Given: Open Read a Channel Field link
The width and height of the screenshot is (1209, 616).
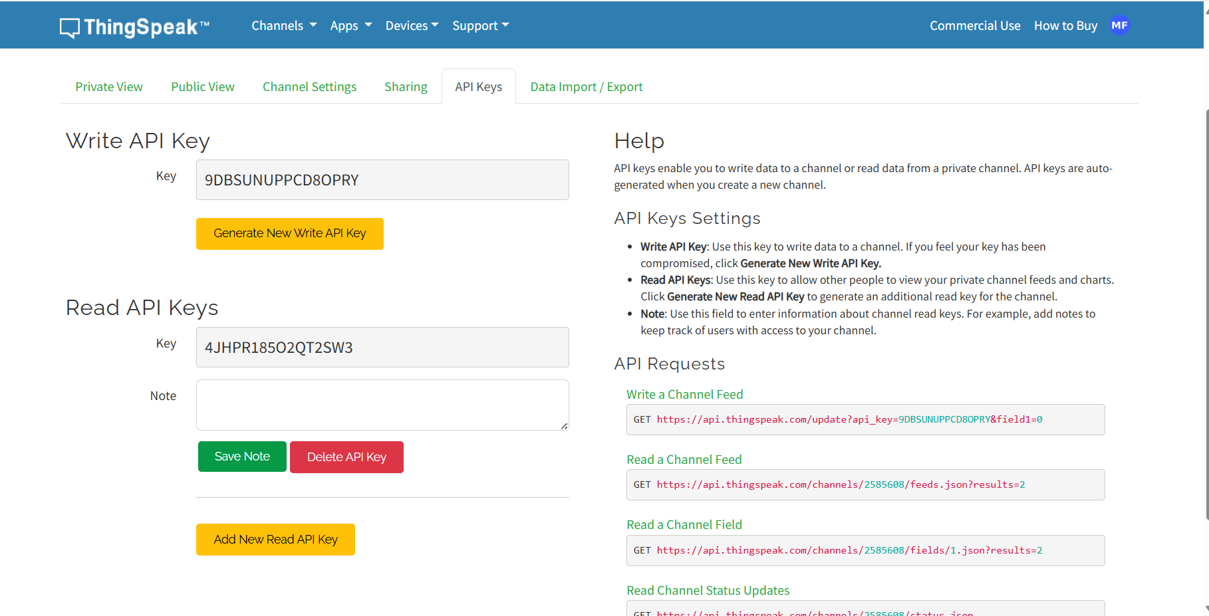Looking at the screenshot, I should (x=684, y=524).
